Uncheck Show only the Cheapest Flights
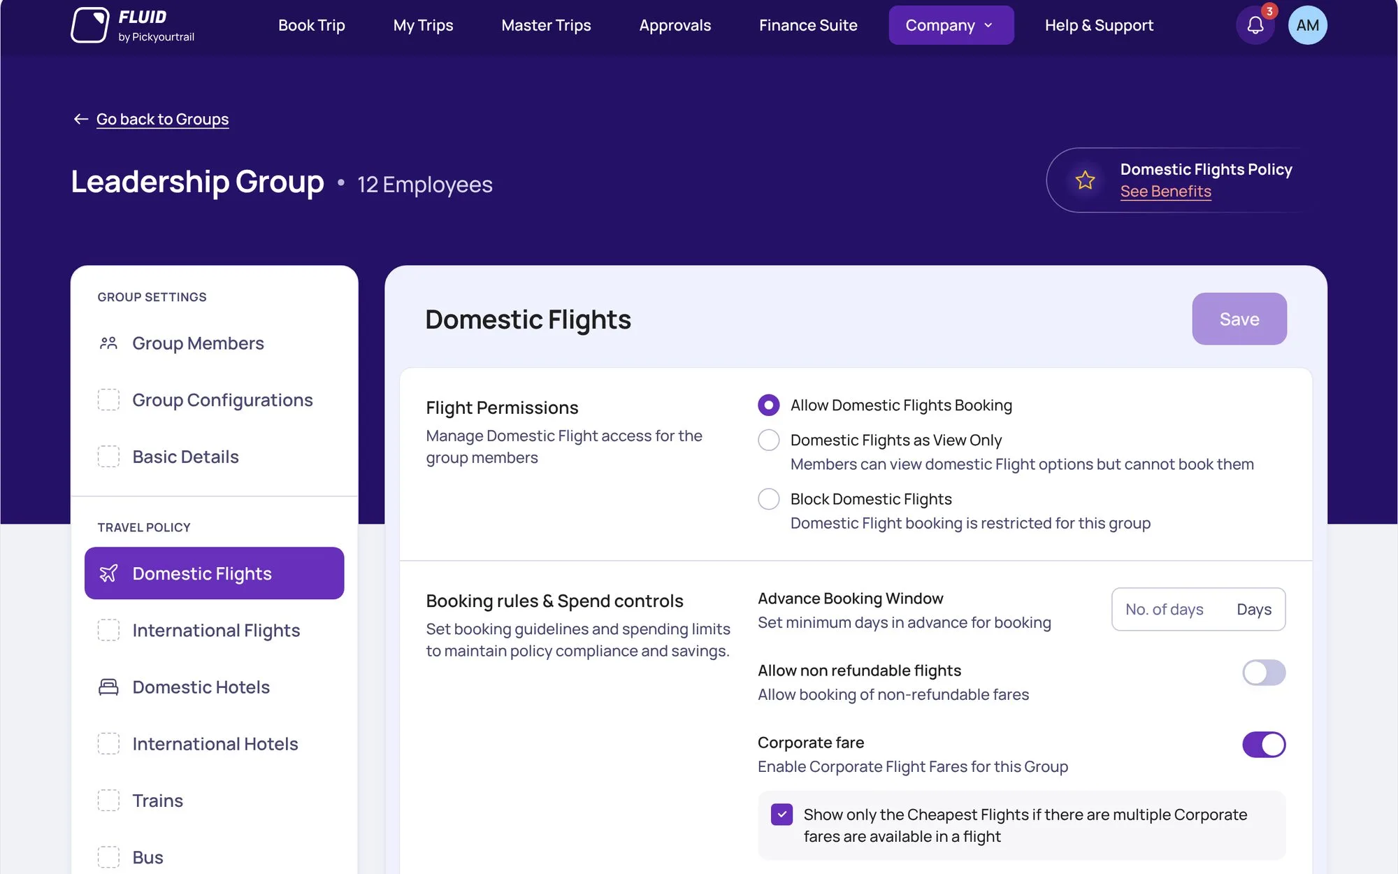This screenshot has width=1398, height=874. coord(781,815)
